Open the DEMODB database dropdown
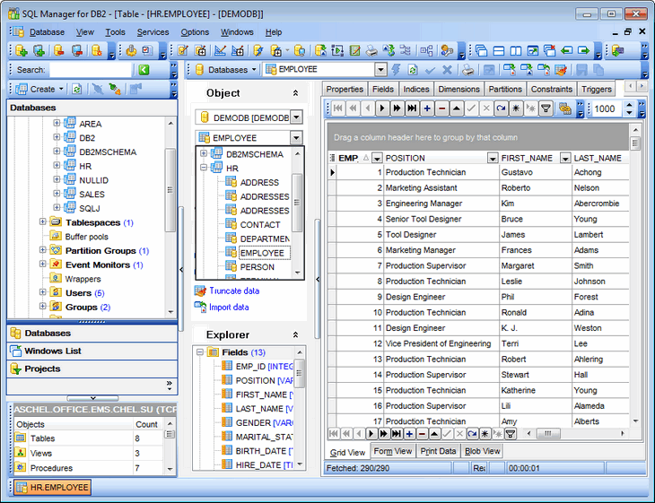The height and width of the screenshot is (503, 655). tap(296, 117)
